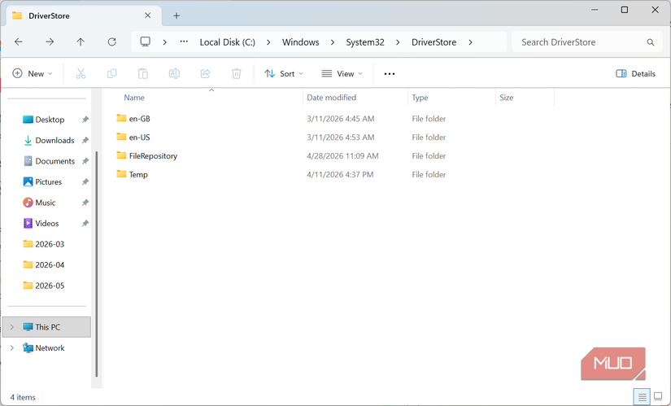Image resolution: width=671 pixels, height=406 pixels.
Task: Open the See more ellipsis menu
Action: tap(390, 74)
